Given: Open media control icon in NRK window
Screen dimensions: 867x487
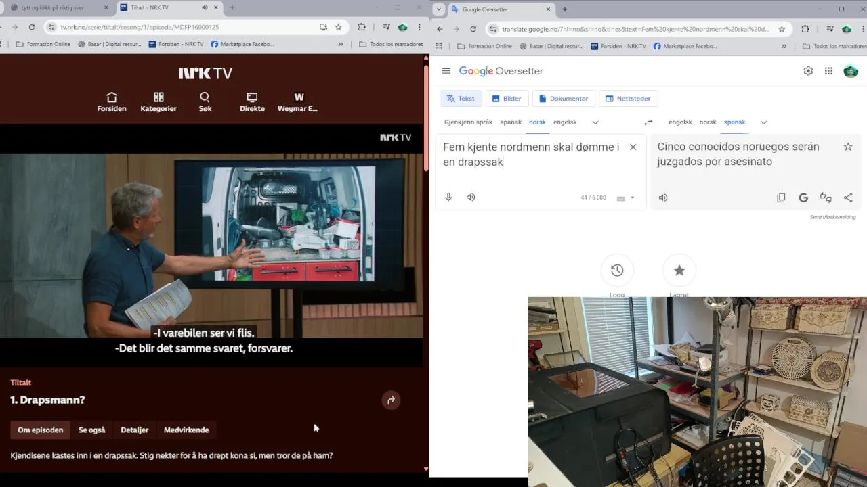Looking at the screenshot, I should point(385,27).
